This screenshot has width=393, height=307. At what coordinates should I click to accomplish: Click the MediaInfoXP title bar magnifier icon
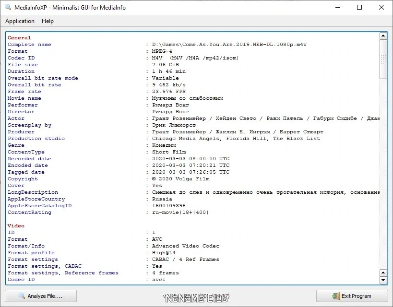[x=8, y=7]
